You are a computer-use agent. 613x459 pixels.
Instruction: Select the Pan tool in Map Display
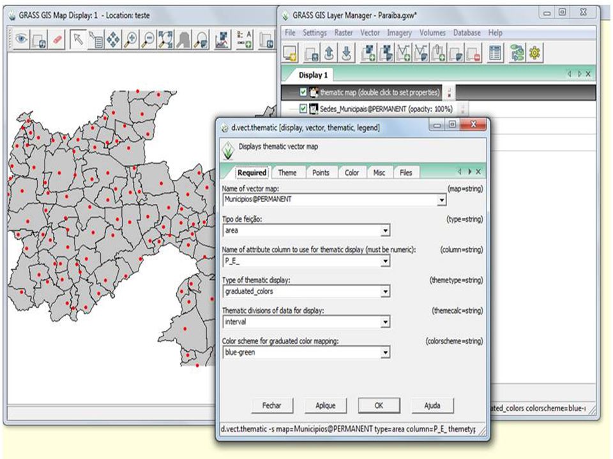114,40
